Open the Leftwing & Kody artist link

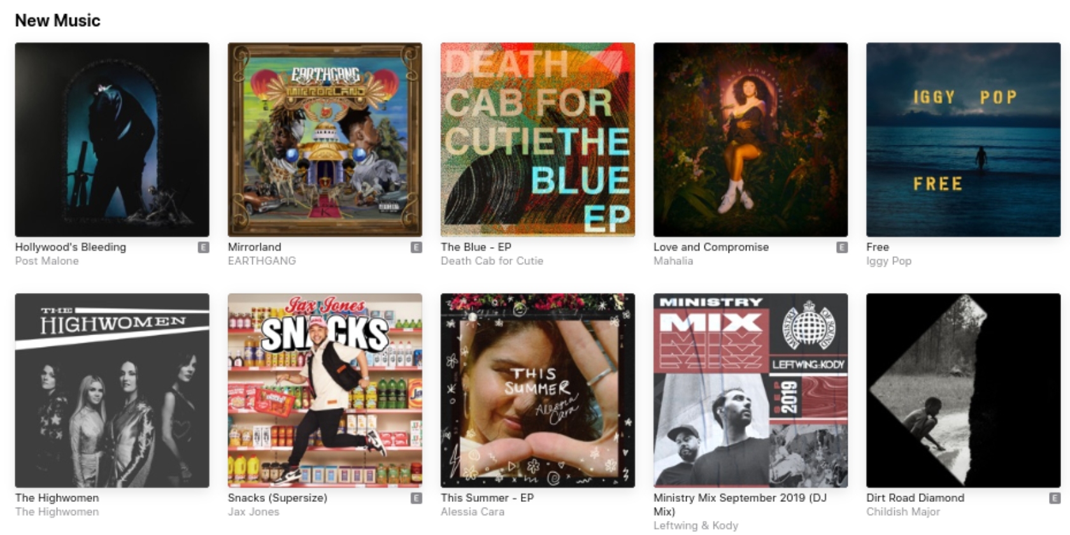[695, 525]
